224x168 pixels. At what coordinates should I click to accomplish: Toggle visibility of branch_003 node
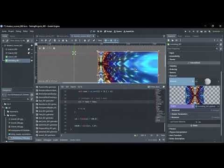(x=32, y=57)
